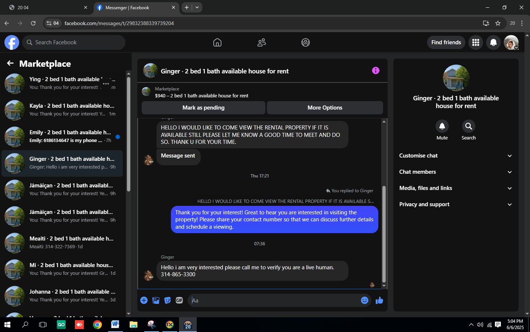Viewport: 530px width, 332px height.
Task: Open options menu for Ying conversation
Action: (106, 84)
